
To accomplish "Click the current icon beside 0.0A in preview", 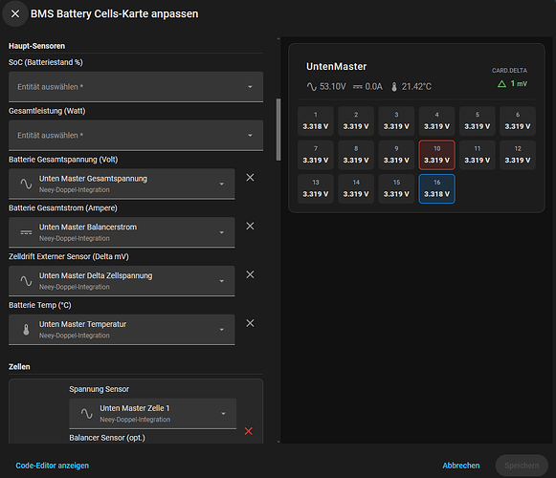I will point(358,87).
